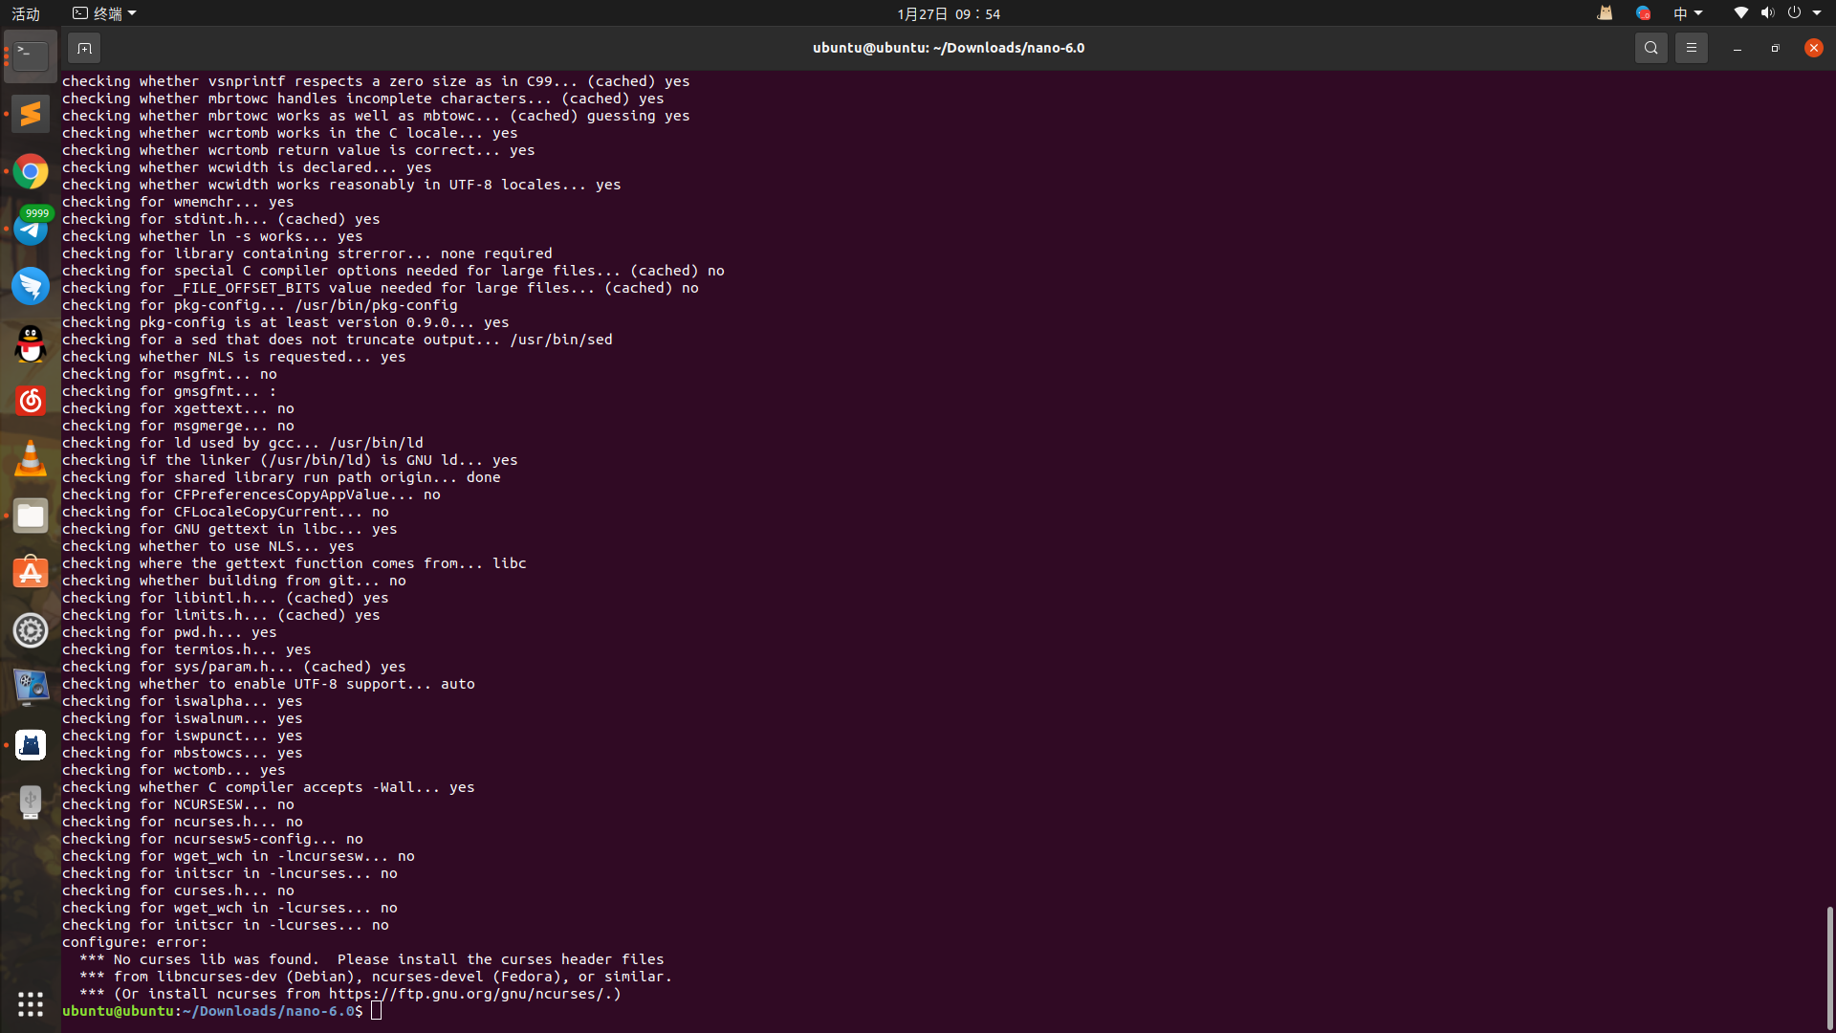This screenshot has width=1836, height=1033.
Task: Open the Activities overview
Action: tap(26, 13)
